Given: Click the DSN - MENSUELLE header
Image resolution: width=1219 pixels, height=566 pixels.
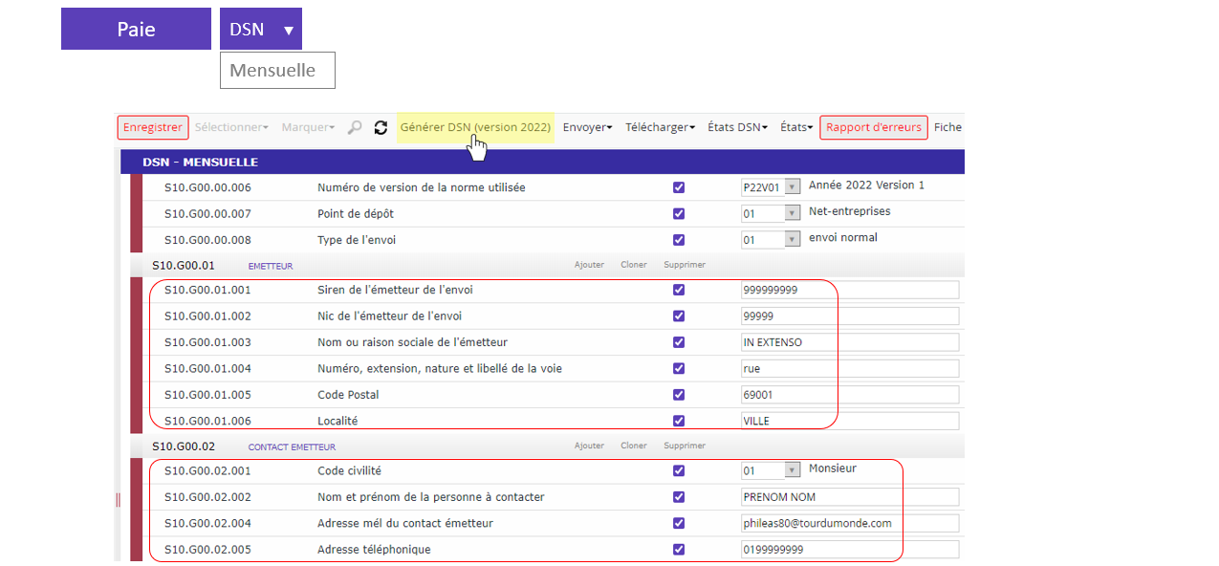Looking at the screenshot, I should [x=200, y=163].
